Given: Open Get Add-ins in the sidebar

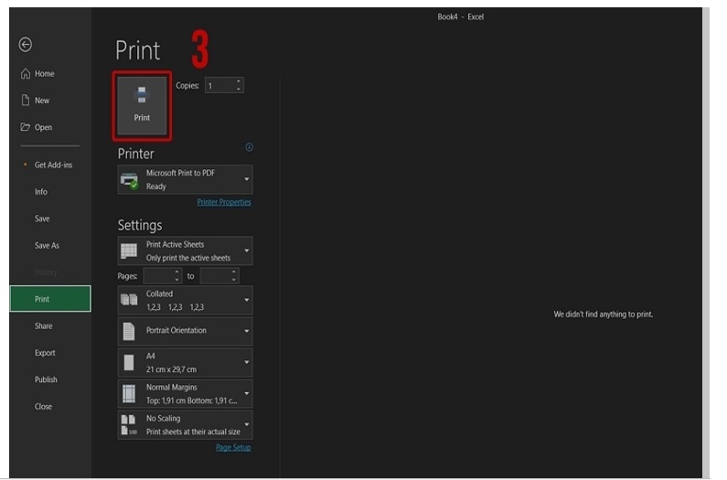Looking at the screenshot, I should tap(53, 165).
